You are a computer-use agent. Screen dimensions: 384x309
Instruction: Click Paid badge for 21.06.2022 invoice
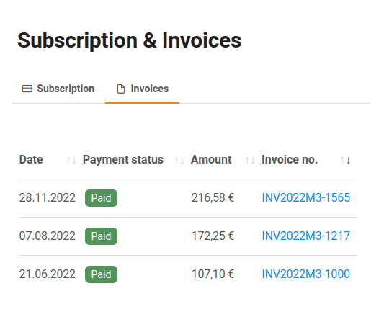(101, 274)
